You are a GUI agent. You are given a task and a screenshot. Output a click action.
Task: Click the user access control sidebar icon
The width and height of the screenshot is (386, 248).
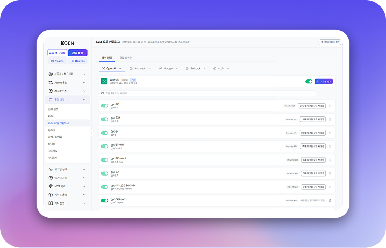coord(50,74)
